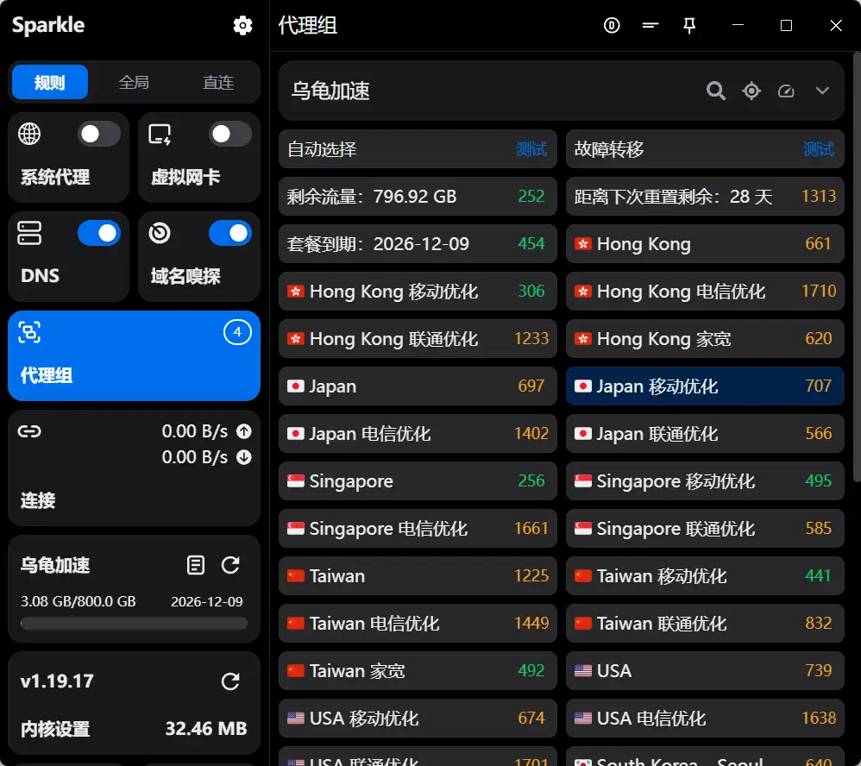Enable the 虚拟网卡 toggle
861x766 pixels.
click(229, 134)
